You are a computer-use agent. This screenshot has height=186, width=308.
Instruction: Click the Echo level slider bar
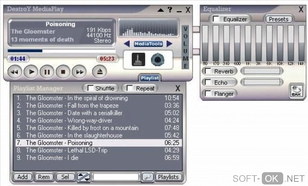click(262, 82)
